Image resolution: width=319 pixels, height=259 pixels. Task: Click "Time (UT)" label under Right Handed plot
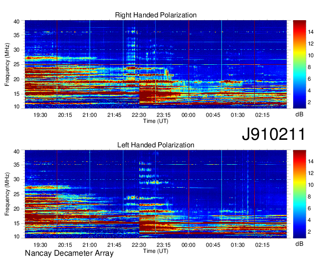coord(156,121)
